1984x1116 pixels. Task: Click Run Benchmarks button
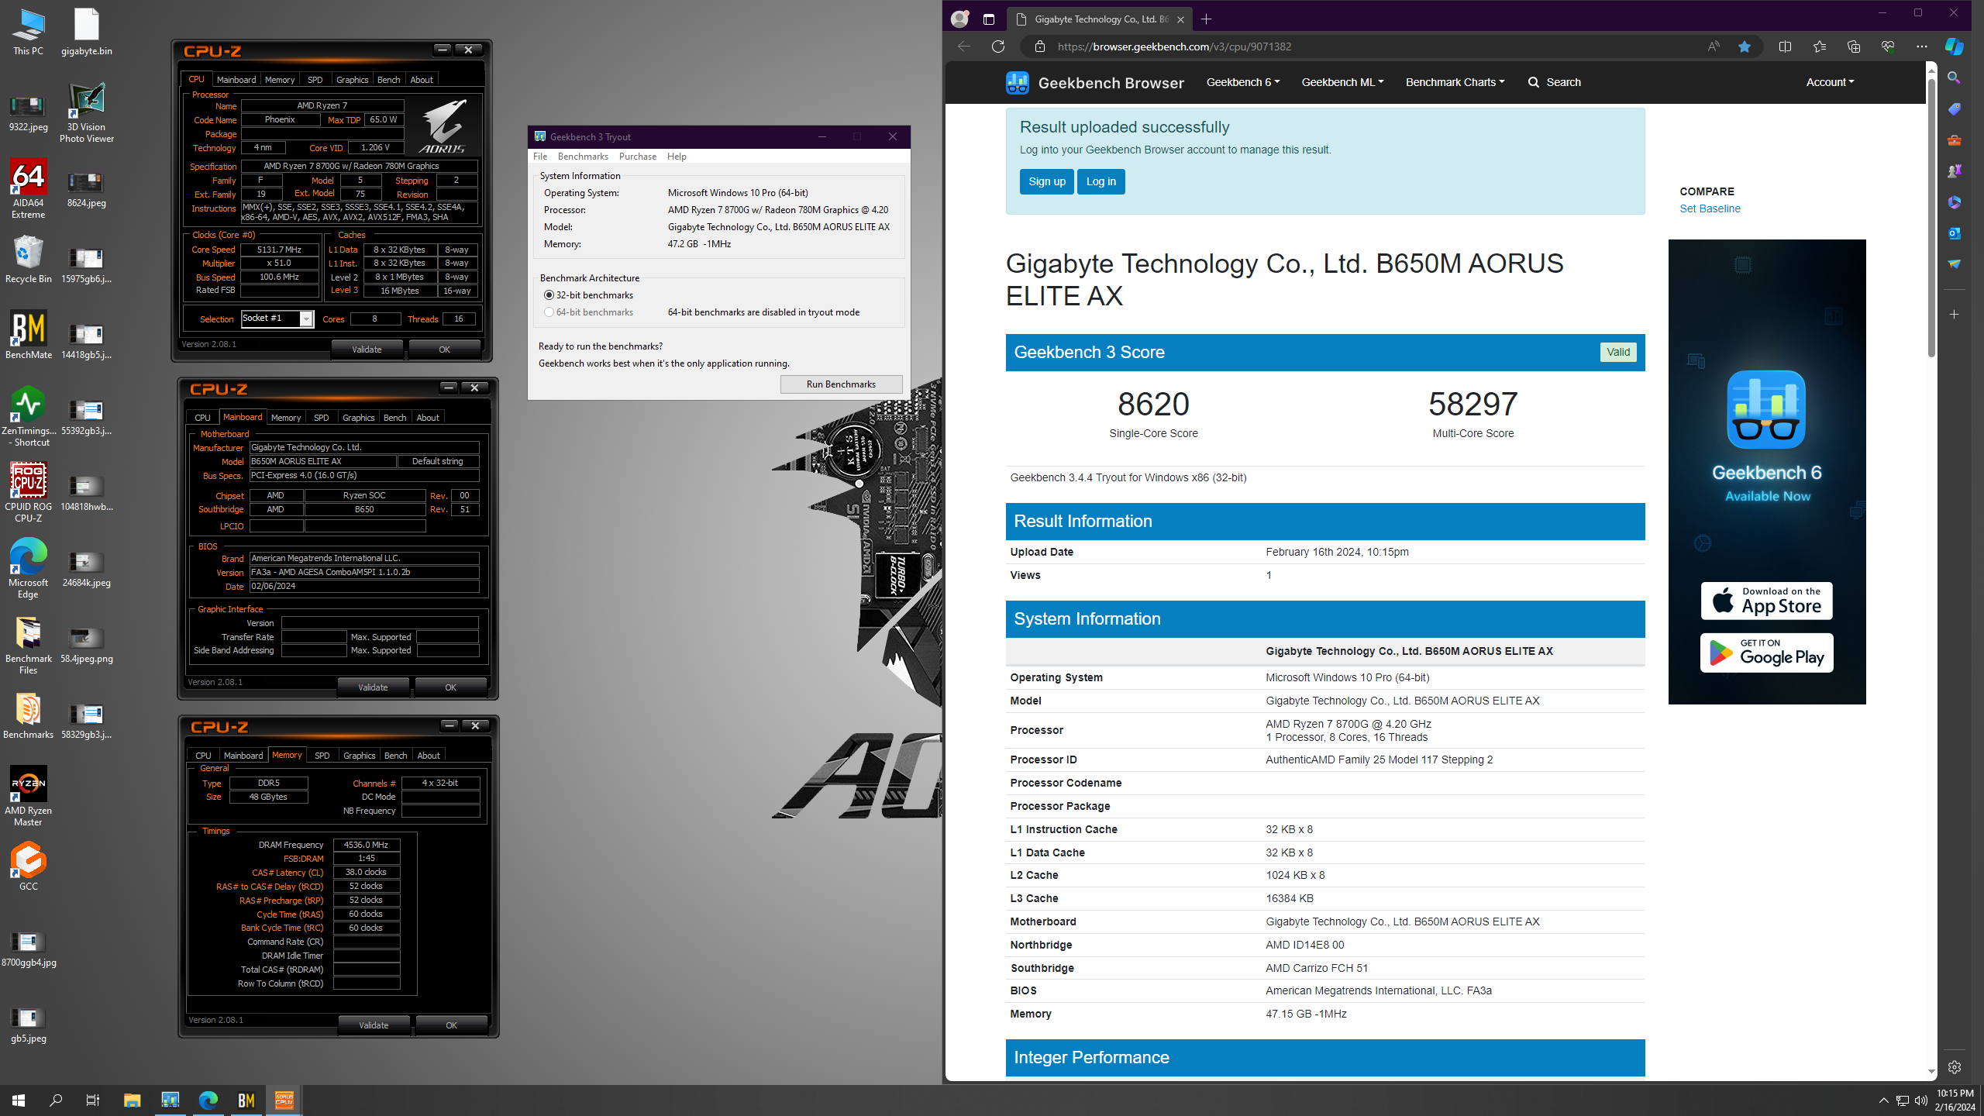point(841,384)
